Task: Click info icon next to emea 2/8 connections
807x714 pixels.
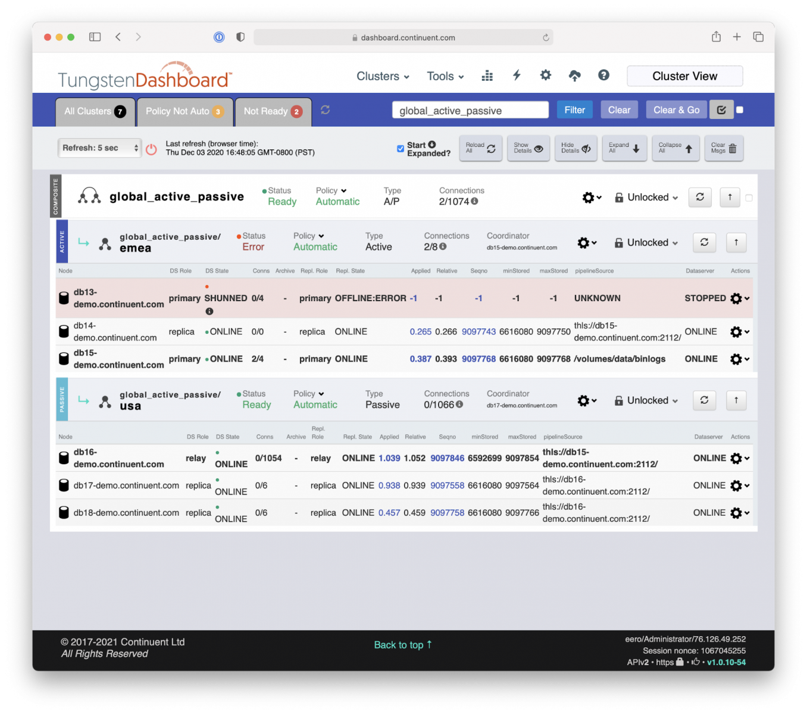Action: (x=443, y=246)
